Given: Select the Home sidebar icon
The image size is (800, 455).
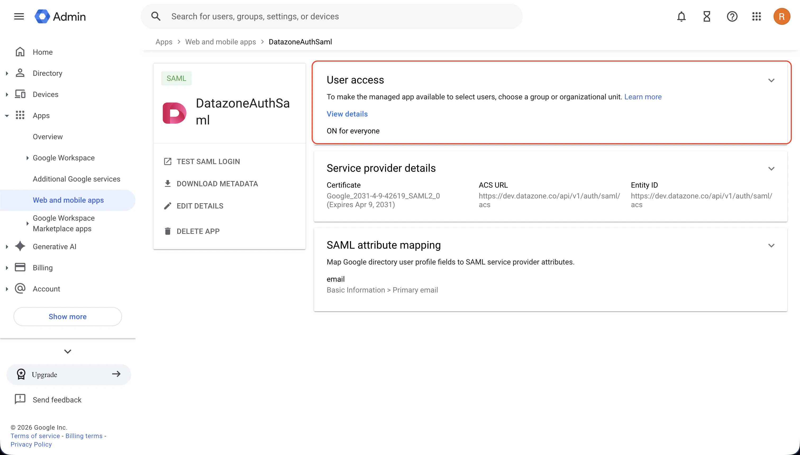Looking at the screenshot, I should click(x=20, y=52).
